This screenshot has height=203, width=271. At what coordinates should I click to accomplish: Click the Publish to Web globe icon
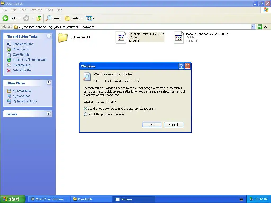click(9, 60)
